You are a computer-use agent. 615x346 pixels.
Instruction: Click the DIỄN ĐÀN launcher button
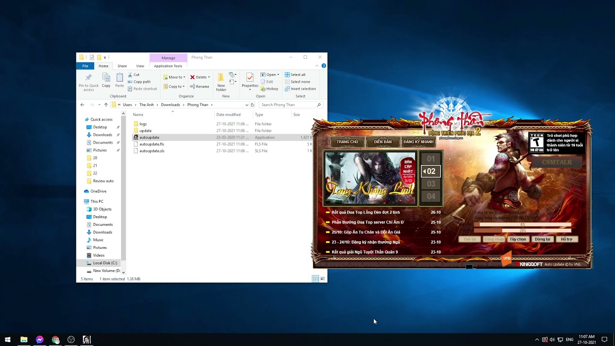pos(383,142)
